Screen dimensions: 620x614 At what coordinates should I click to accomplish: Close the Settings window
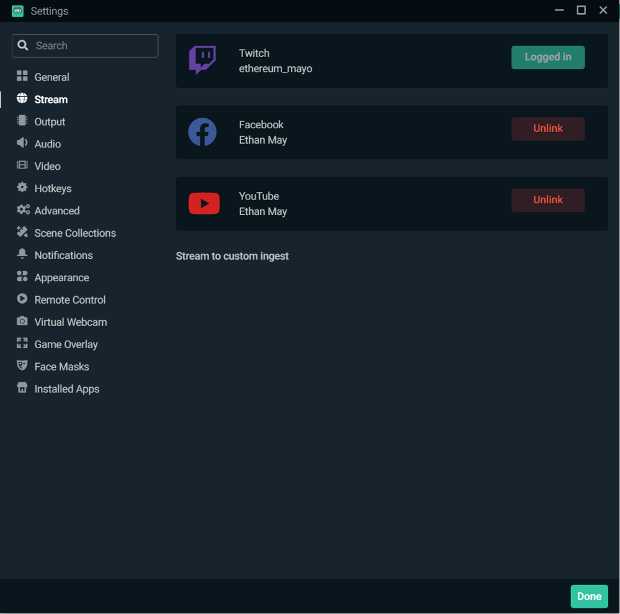tap(603, 11)
